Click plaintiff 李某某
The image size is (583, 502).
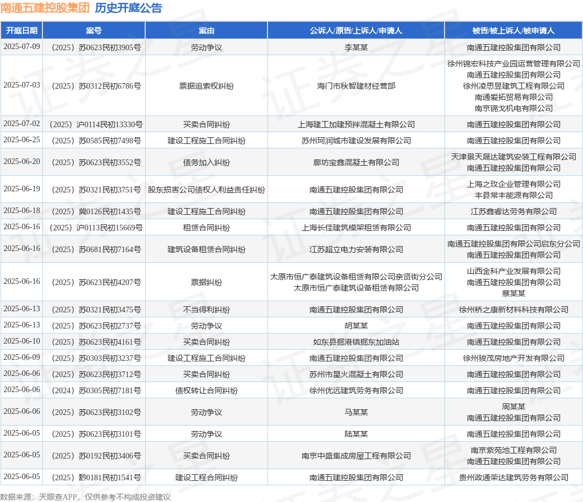(356, 47)
